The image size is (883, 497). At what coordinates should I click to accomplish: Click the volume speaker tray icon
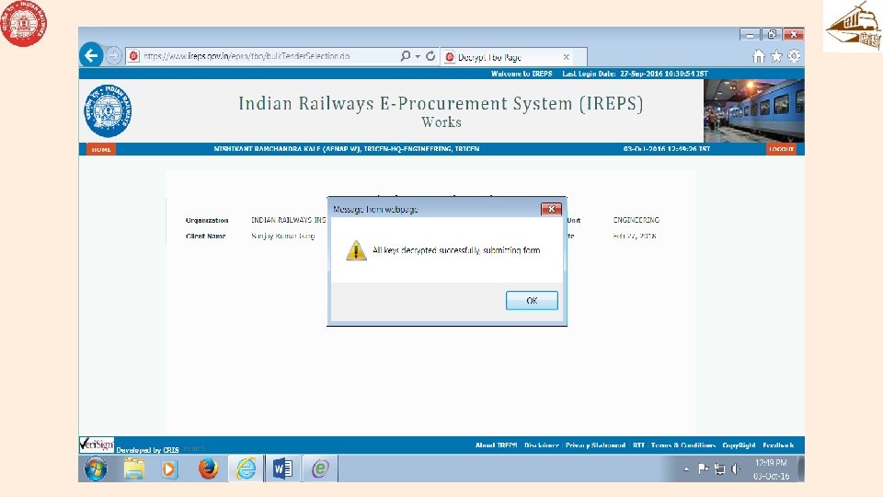(736, 468)
